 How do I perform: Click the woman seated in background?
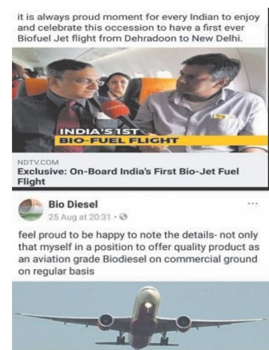click(117, 87)
